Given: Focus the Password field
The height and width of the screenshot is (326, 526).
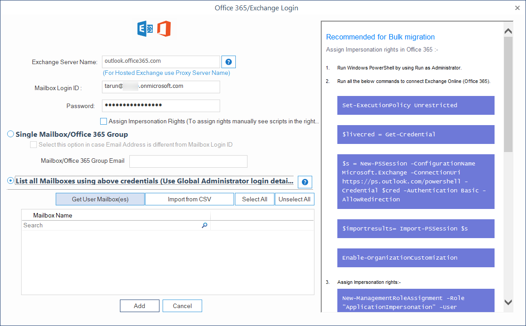Looking at the screenshot, I should 161,105.
